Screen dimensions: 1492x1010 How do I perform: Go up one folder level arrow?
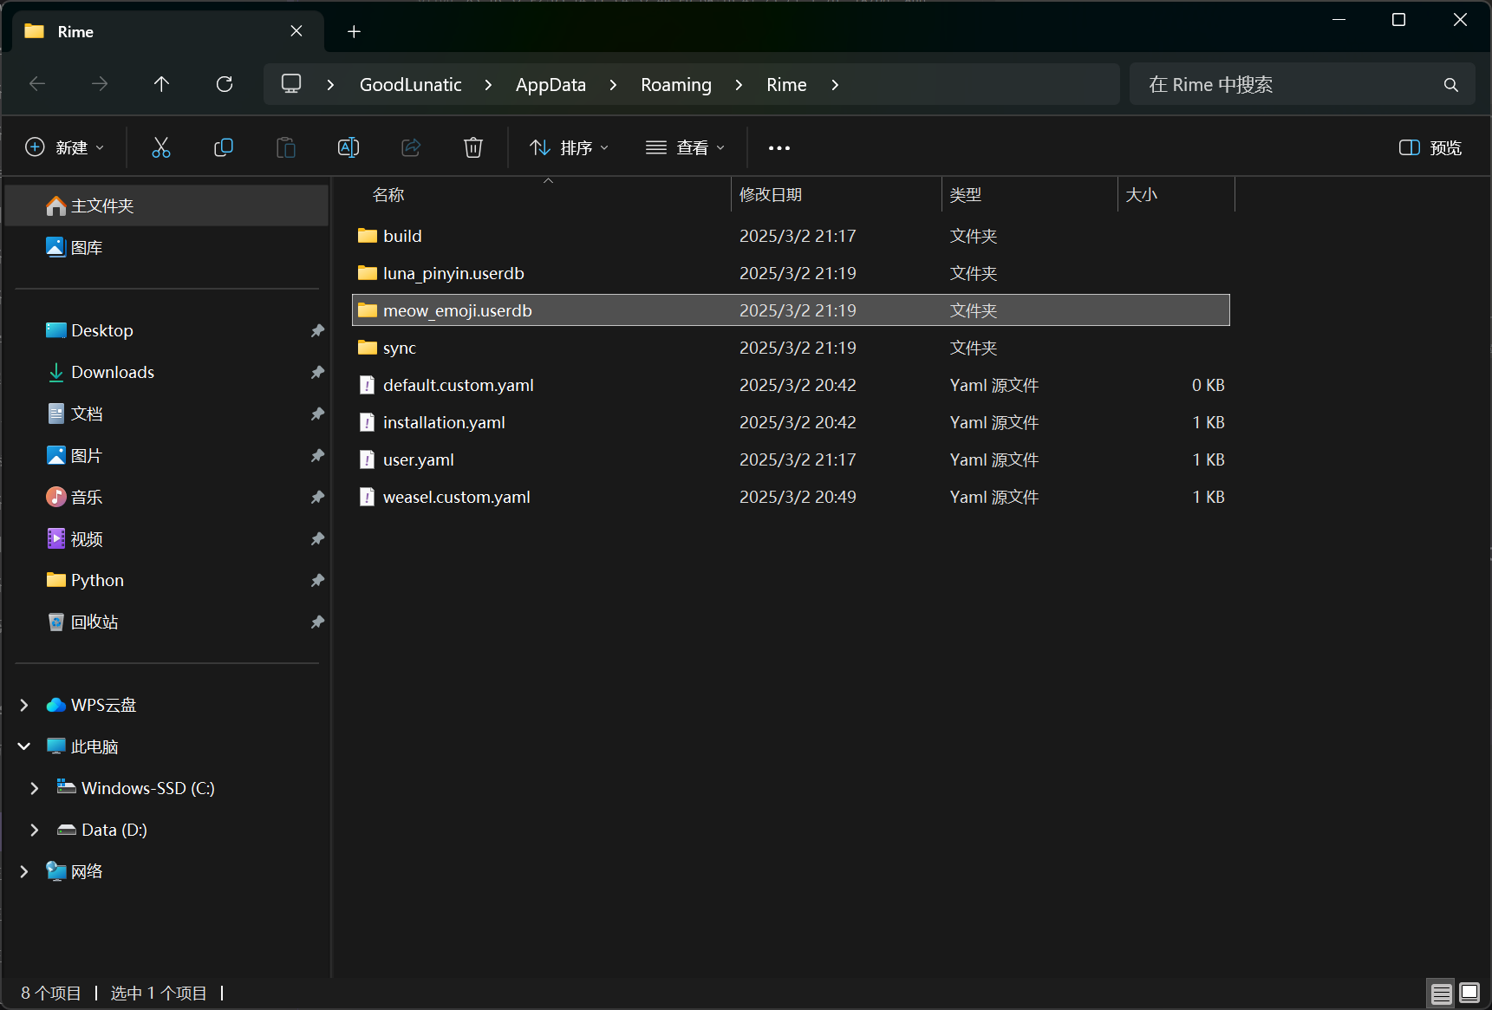coord(161,84)
